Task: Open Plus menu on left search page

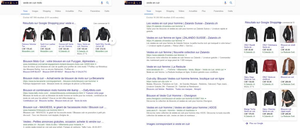Action: coord(80,11)
